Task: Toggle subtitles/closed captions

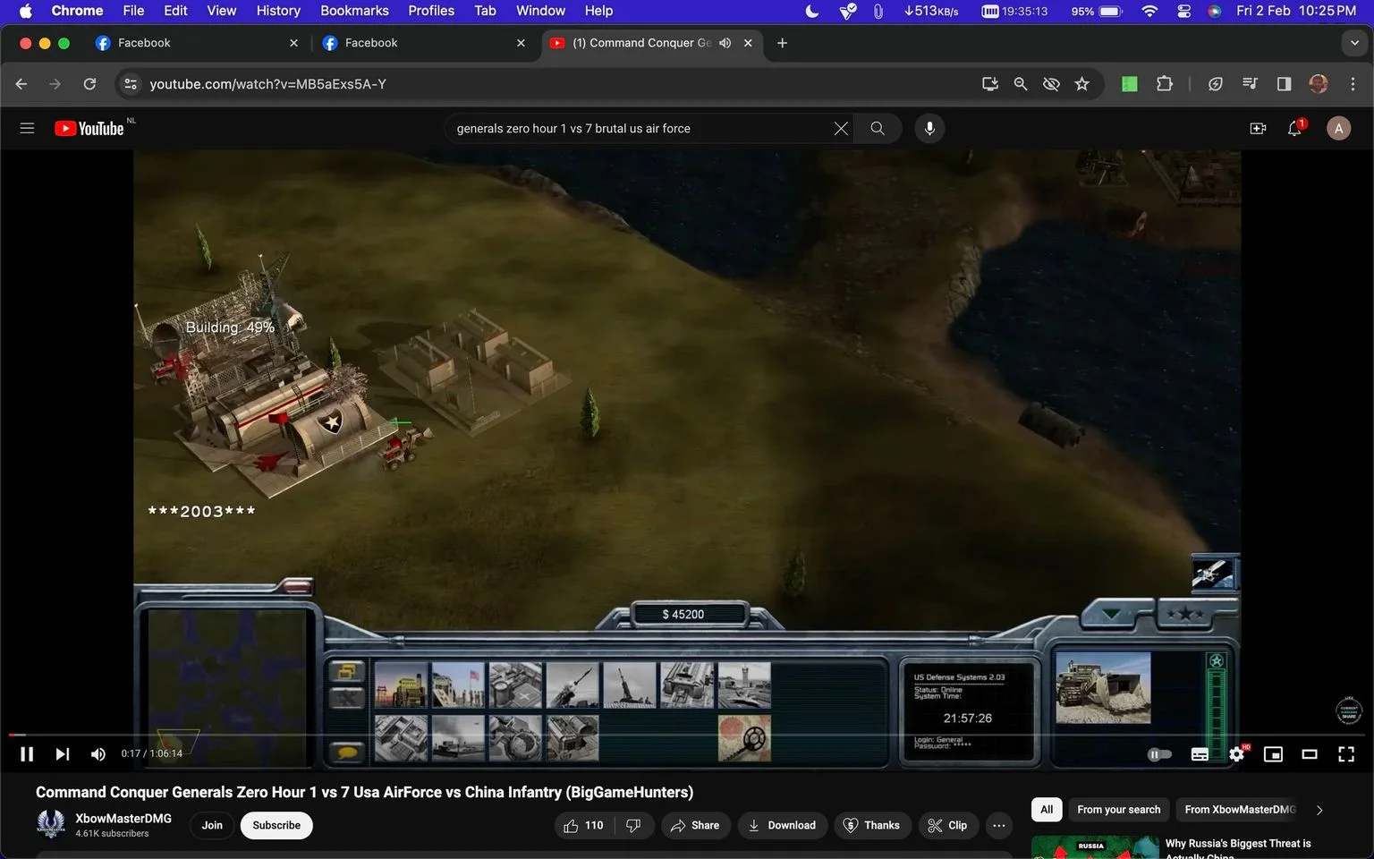Action: coord(1200,754)
